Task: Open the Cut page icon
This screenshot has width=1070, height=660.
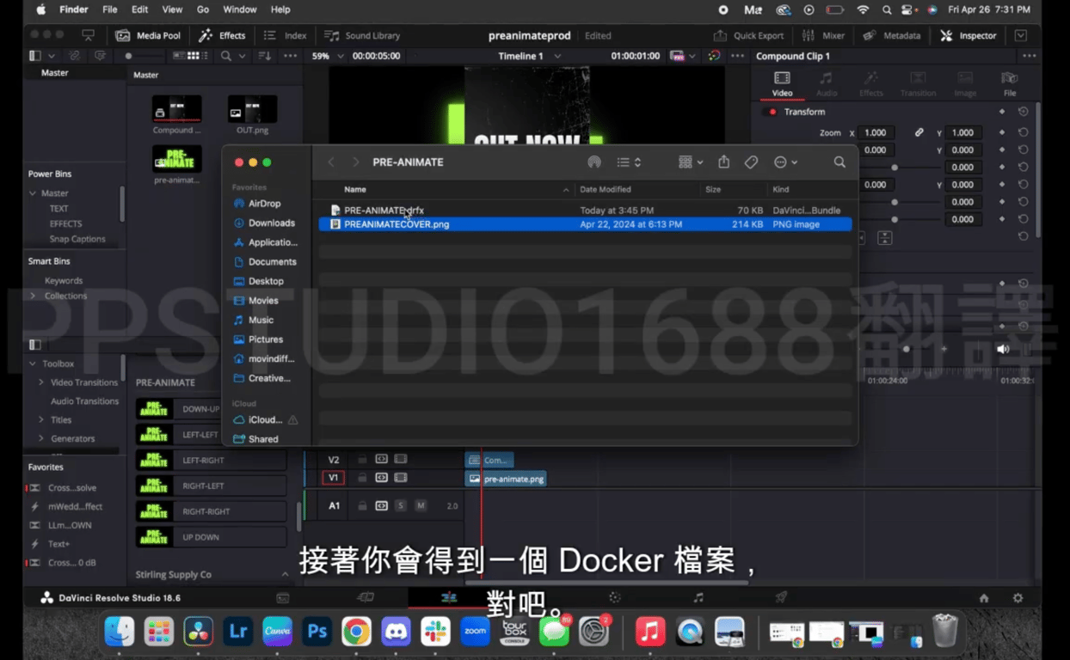Action: point(366,597)
